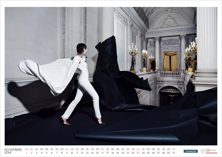Viewport: 222px width, 157px height.
Task: Pick date 27 in the calendar strip
Action: [158, 153]
